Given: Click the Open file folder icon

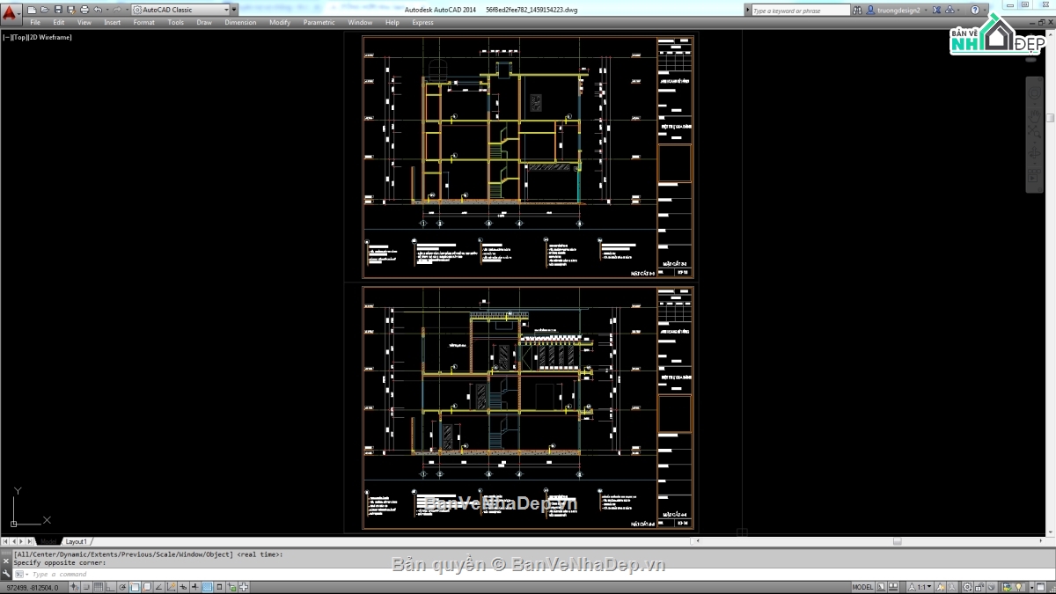Looking at the screenshot, I should (44, 10).
